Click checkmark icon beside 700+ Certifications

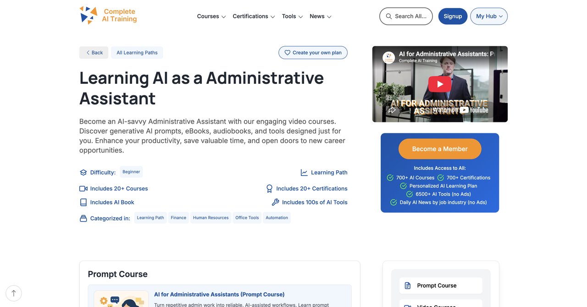pos(441,178)
